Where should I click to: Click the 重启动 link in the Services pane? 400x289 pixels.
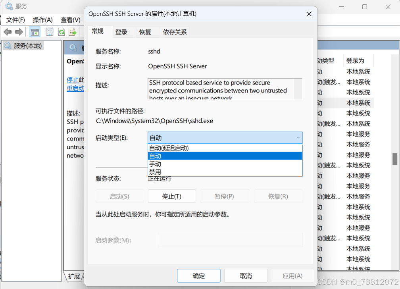tap(75, 89)
